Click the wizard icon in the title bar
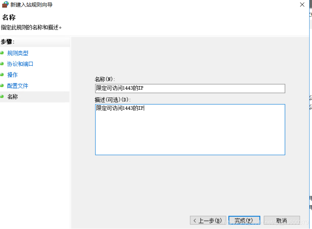This screenshot has height=229, width=312. click(x=5, y=5)
